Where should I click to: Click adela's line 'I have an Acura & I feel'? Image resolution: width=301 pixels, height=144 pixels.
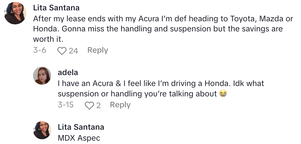pyautogui.click(x=161, y=83)
